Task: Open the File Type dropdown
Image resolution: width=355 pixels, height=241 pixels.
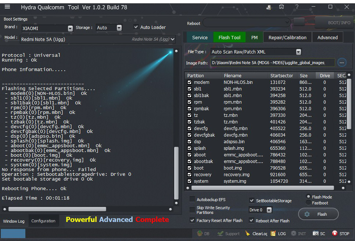Action: [299, 52]
